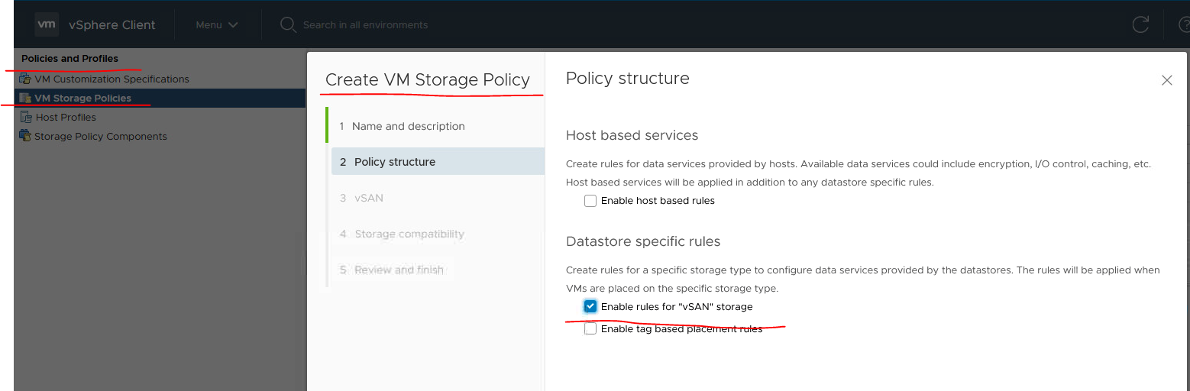Open Host Profiles in sidebar
The image size is (1190, 391).
click(x=66, y=117)
